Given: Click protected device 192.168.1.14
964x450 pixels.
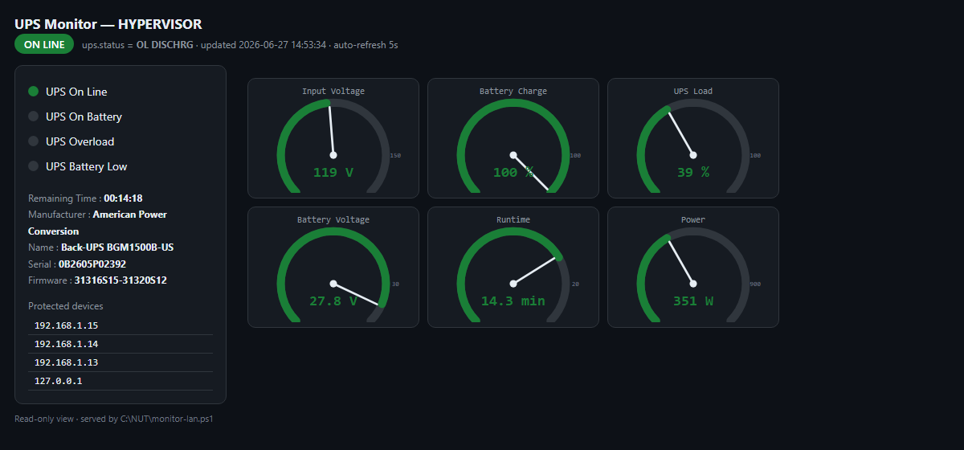Looking at the screenshot, I should (x=120, y=344).
